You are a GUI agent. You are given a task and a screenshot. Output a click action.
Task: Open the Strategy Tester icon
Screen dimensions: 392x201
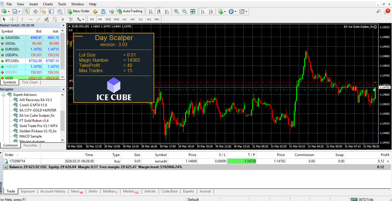[x=60, y=11]
